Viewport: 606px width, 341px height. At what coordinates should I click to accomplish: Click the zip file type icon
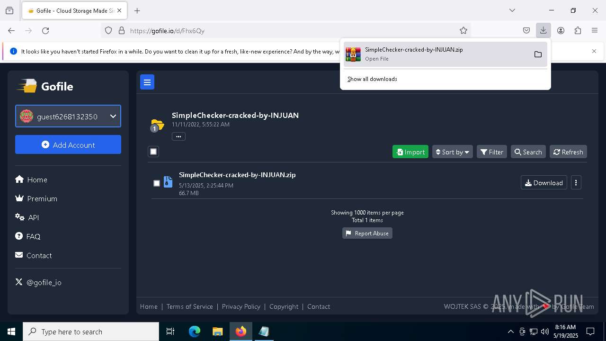(x=168, y=182)
